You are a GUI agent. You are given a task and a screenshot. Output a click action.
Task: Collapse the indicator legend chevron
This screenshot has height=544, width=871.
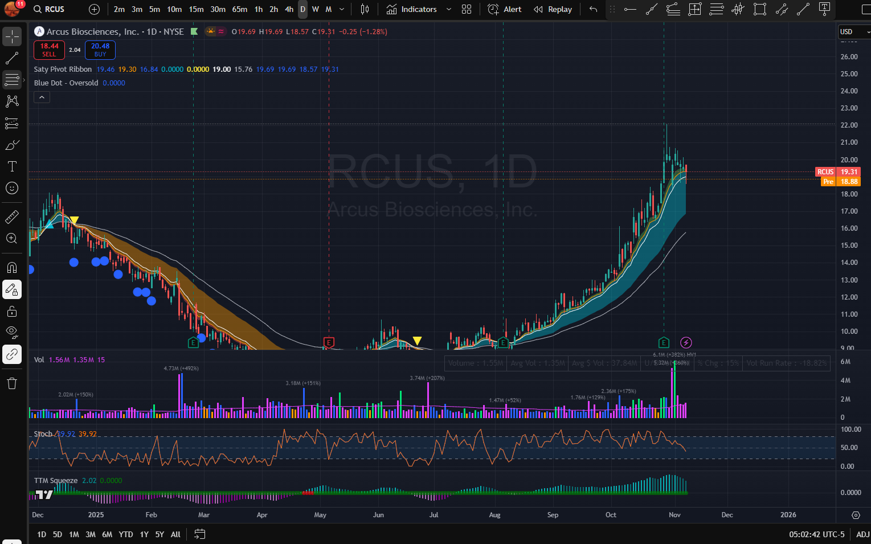(42, 97)
